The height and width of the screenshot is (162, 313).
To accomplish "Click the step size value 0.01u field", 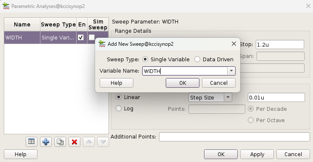I will [x=276, y=97].
